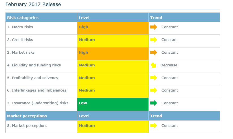Screen dimensions: 233x139
Task: Click the orange arrow for Market risks
Action: point(154,53)
